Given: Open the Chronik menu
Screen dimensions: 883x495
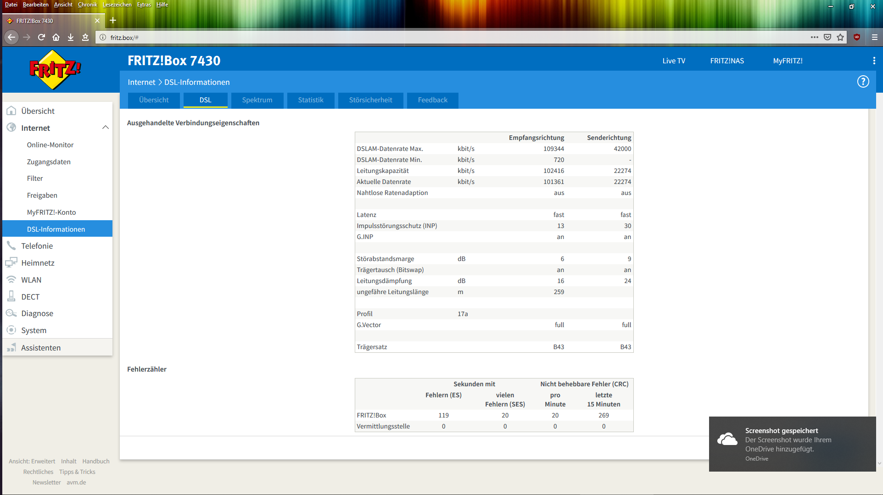Looking at the screenshot, I should coord(87,5).
